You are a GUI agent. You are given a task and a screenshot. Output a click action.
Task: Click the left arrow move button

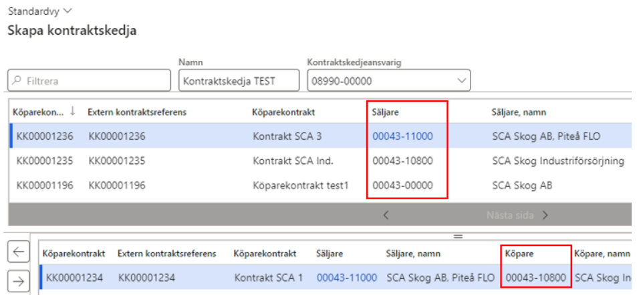(x=17, y=252)
